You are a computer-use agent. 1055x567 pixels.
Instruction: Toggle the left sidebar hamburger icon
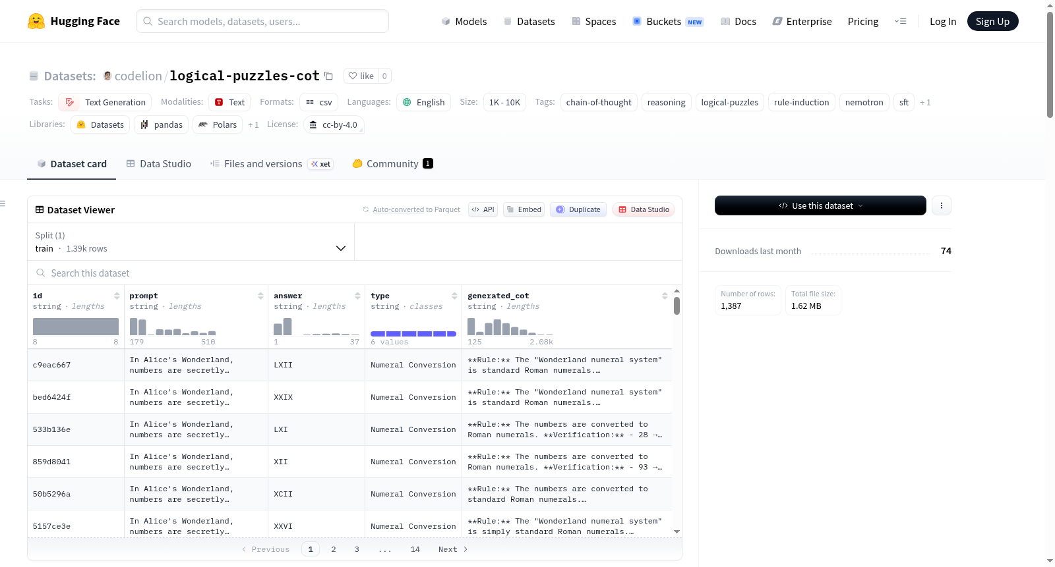click(3, 203)
